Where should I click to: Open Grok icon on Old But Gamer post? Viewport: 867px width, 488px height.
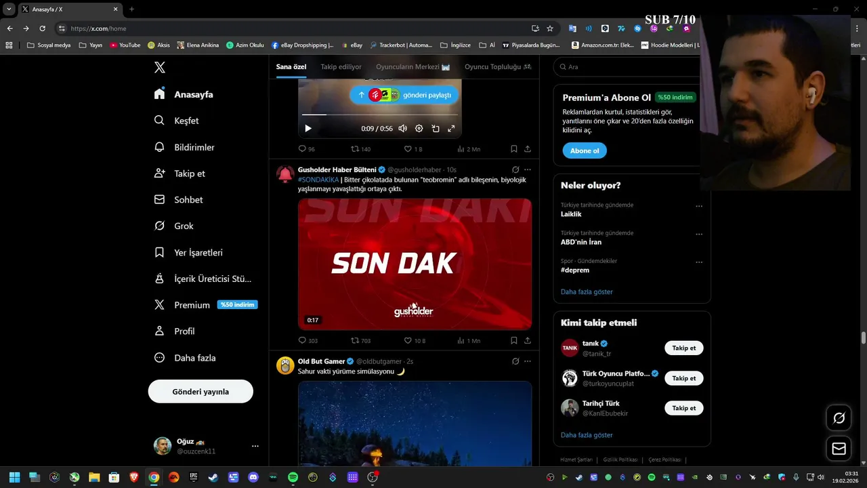(515, 361)
